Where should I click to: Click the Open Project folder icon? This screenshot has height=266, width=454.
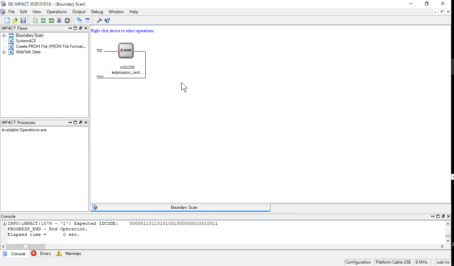point(15,20)
